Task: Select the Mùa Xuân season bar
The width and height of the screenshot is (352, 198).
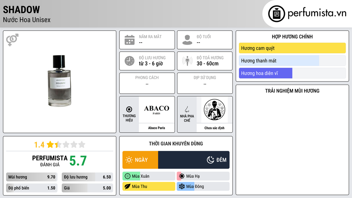Action: (x=149, y=176)
